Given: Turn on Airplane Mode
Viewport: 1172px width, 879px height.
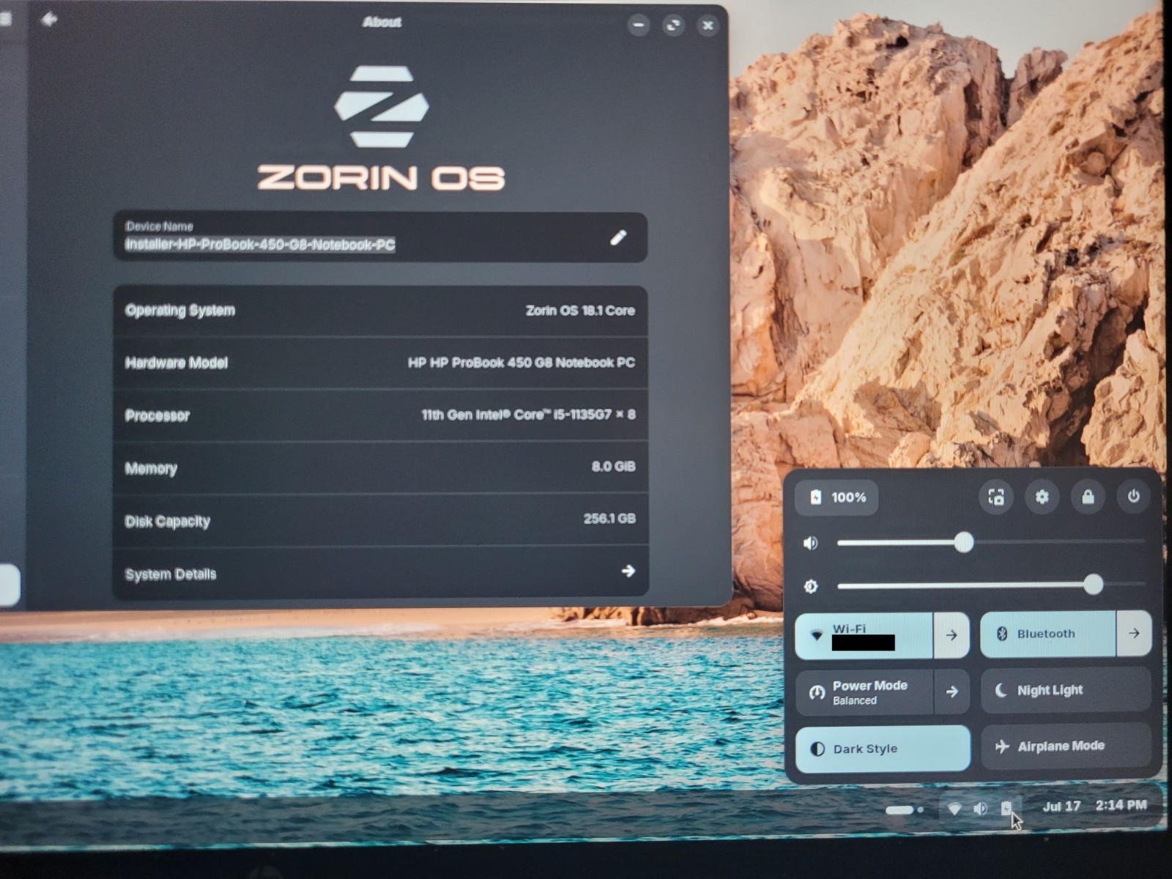Looking at the screenshot, I should coord(1066,746).
